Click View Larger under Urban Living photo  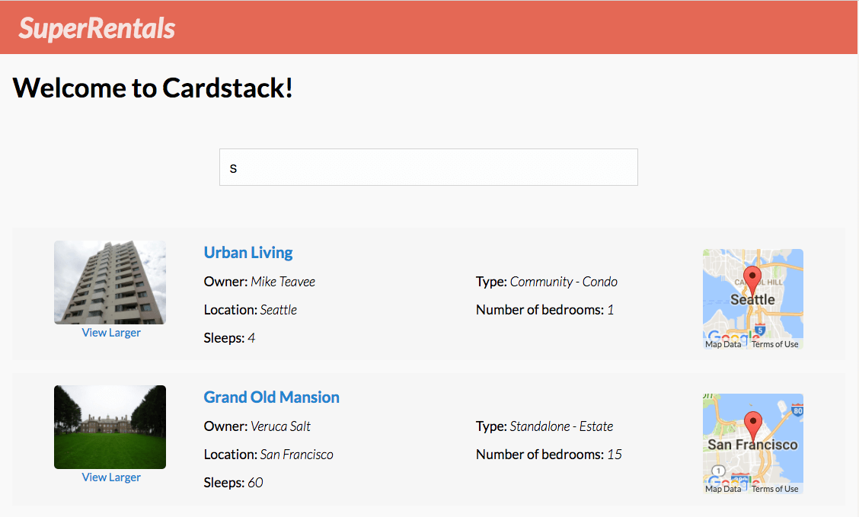(x=111, y=333)
